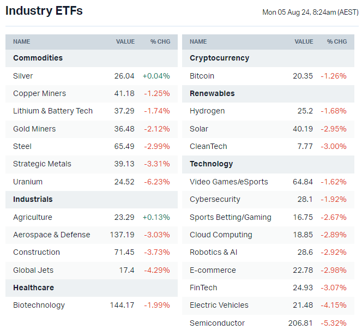Open the Copper Miners ETF row
This screenshot has height=335, width=362.
click(39, 93)
